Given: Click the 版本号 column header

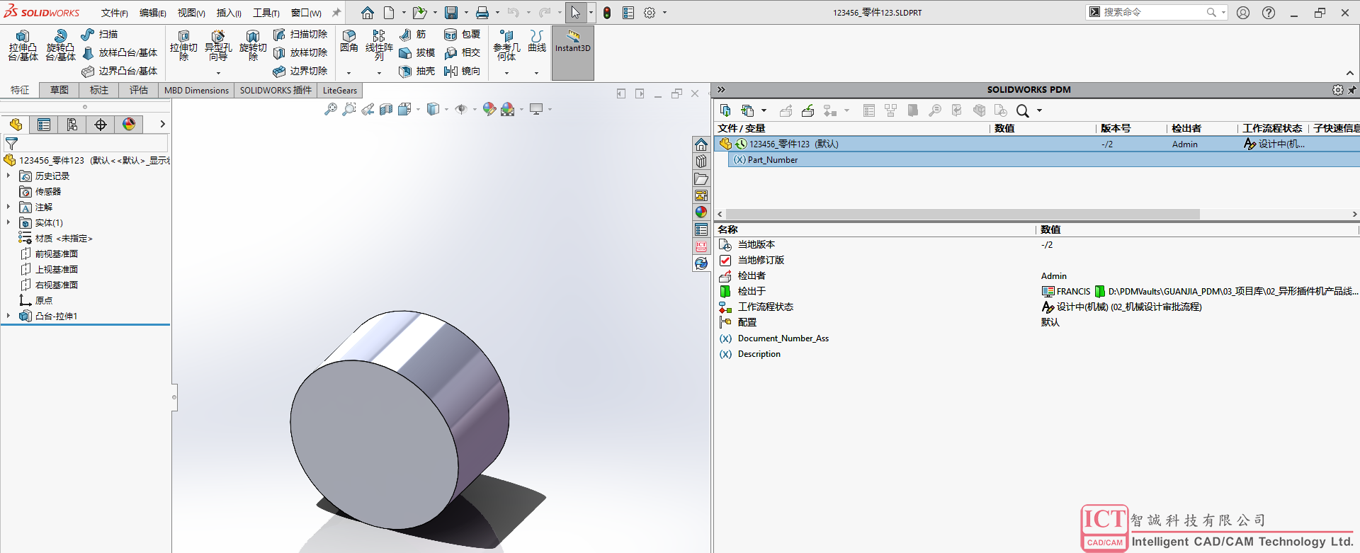Looking at the screenshot, I should (x=1116, y=128).
